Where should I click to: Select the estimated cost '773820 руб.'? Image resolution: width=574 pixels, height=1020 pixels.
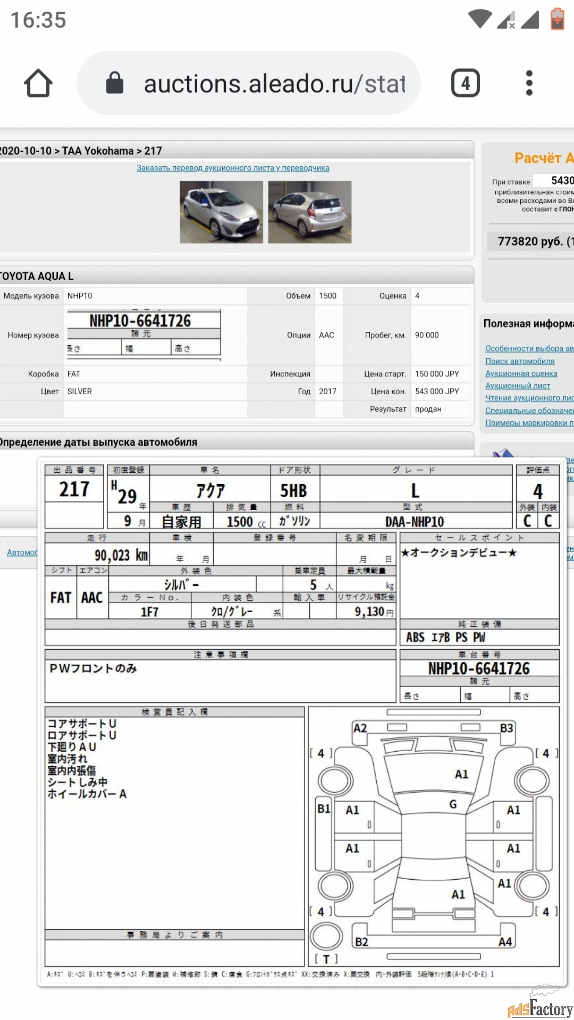click(x=530, y=242)
